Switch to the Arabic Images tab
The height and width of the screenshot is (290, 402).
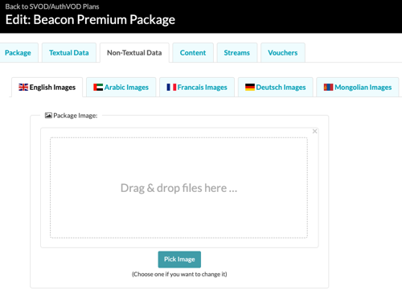(121, 88)
